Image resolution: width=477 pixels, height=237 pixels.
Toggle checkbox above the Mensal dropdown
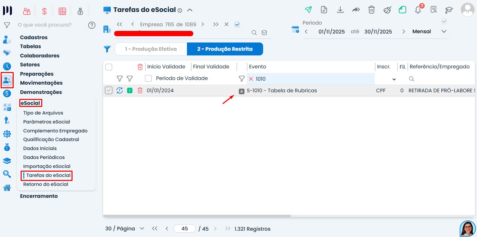pos(444,22)
